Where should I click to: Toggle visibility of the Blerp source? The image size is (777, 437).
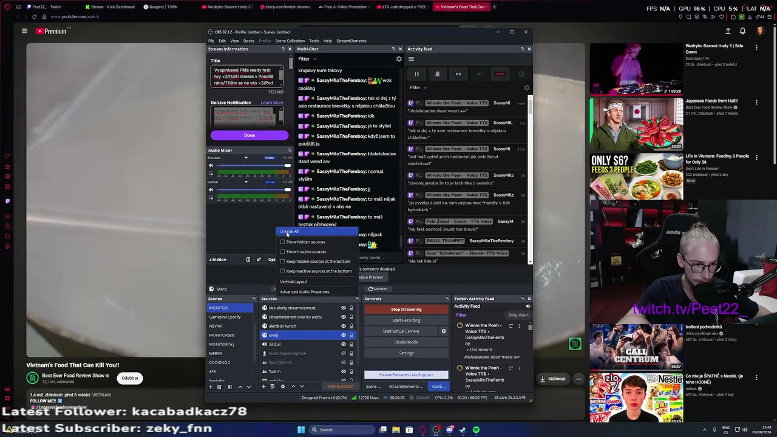pyautogui.click(x=343, y=335)
